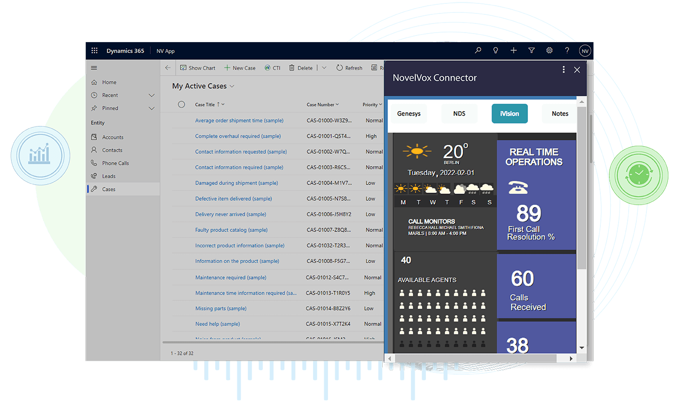Open the Average order shipment time case
This screenshot has width=679, height=403.
tap(239, 121)
